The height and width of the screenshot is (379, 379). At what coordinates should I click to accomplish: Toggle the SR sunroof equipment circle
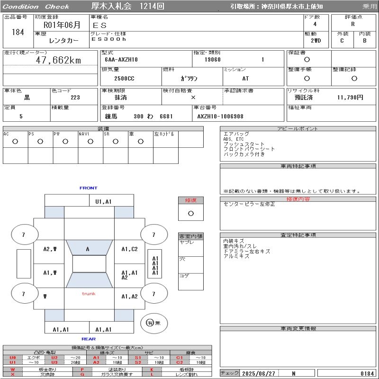click(x=116, y=141)
